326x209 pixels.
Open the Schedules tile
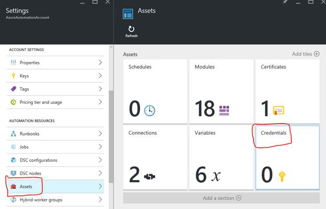[x=155, y=91]
